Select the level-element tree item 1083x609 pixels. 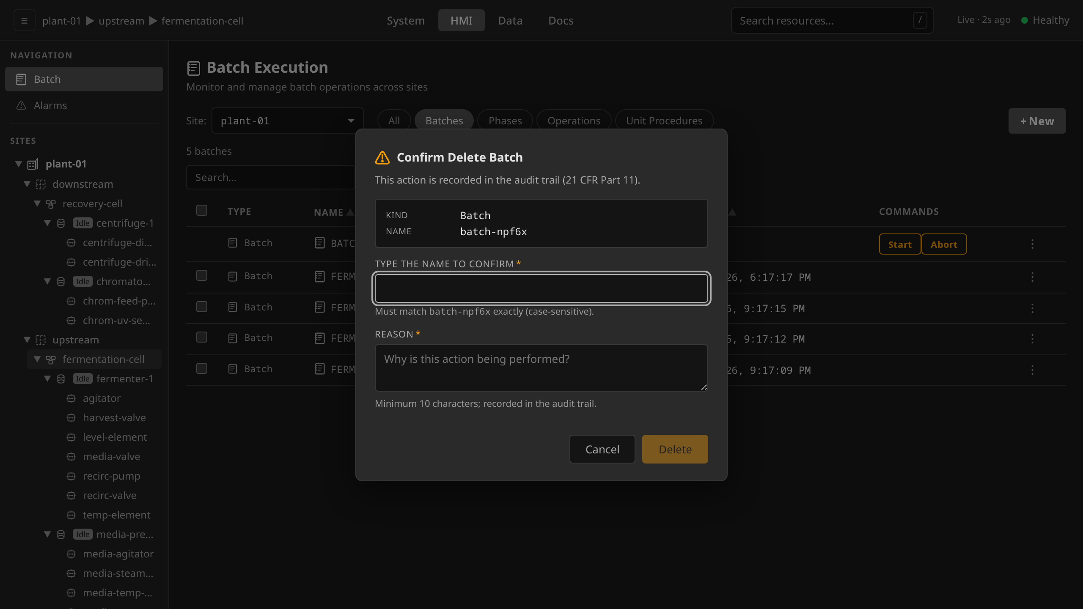(x=115, y=437)
